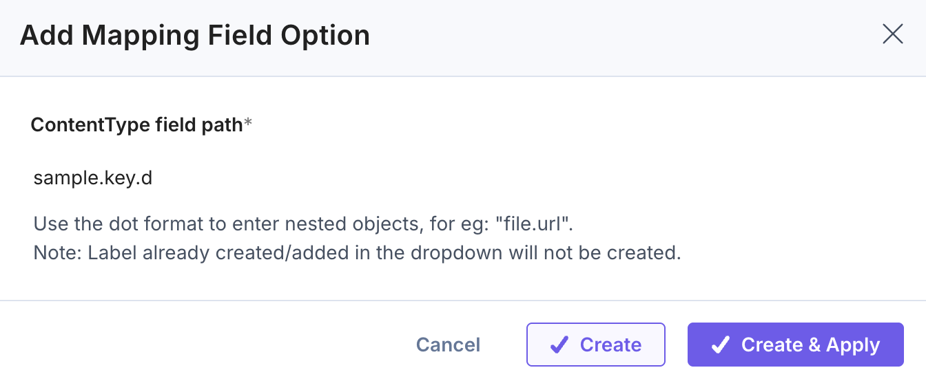The image size is (926, 381).
Task: Click the 'sample.key.d' text in the input
Action: 93,179
